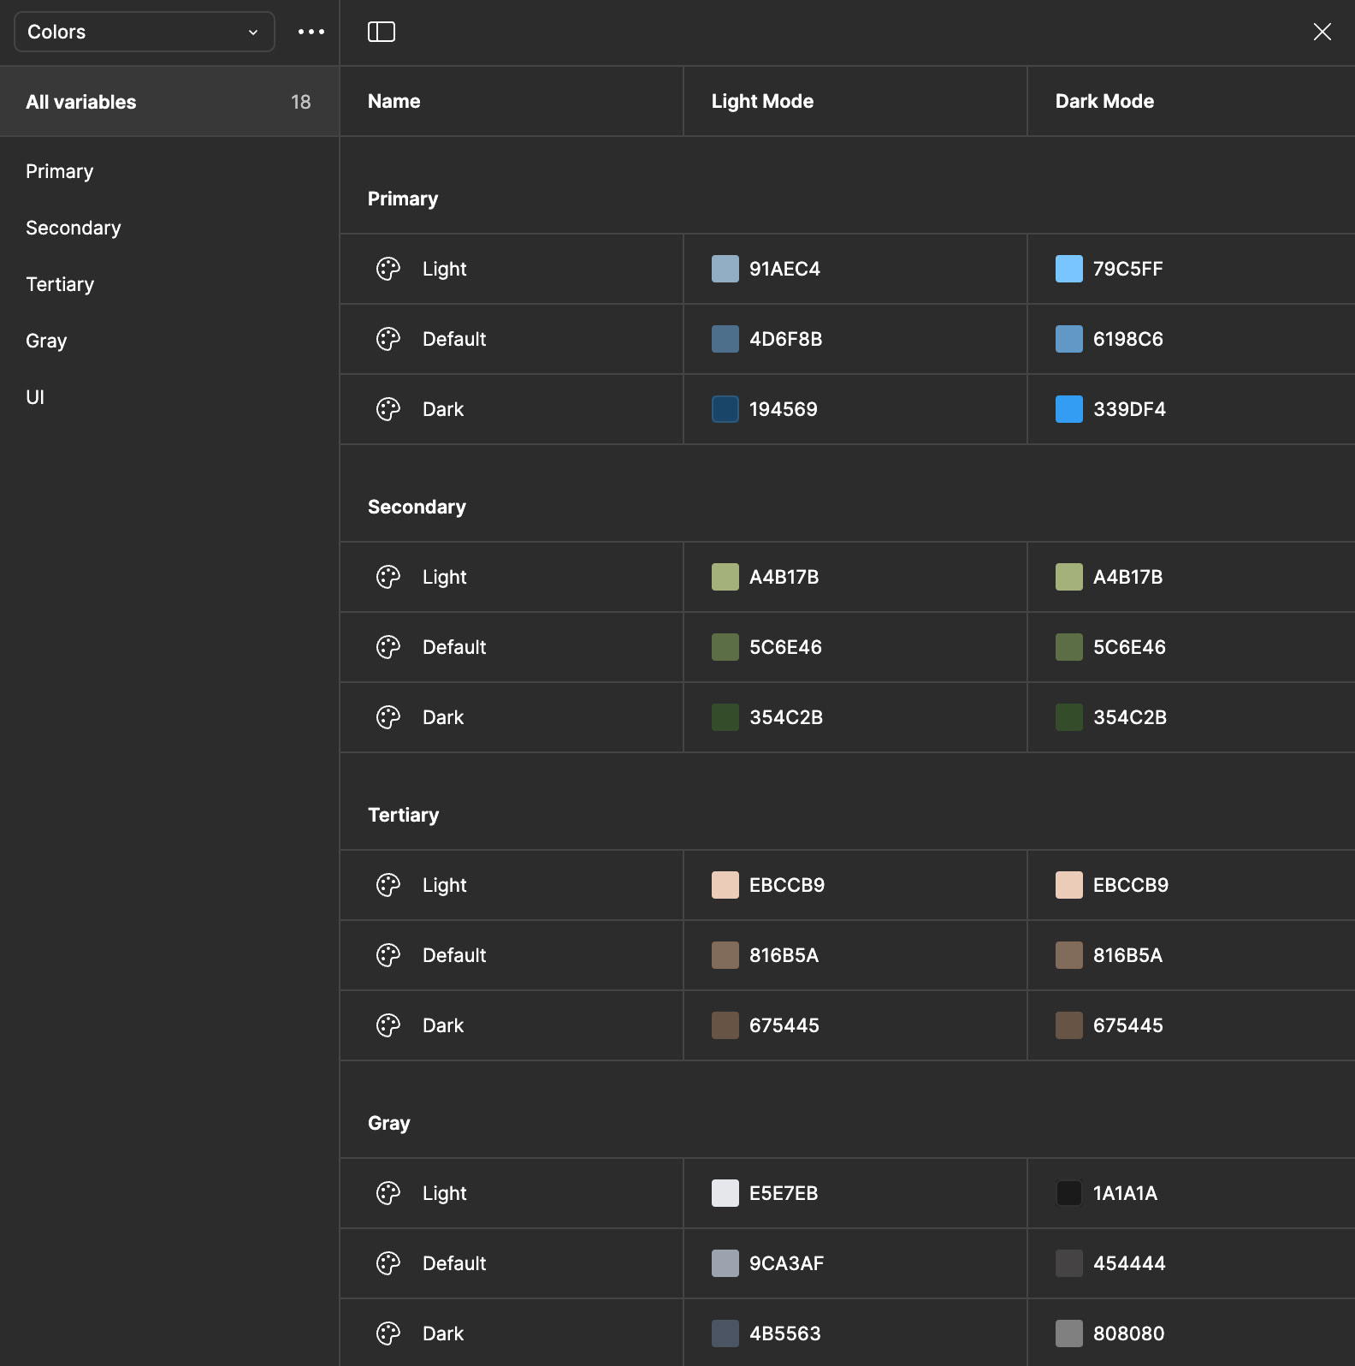Screen dimensions: 1355x1366
Task: Click Dark Mode EBCCB9 hex value
Action: (x=1131, y=885)
